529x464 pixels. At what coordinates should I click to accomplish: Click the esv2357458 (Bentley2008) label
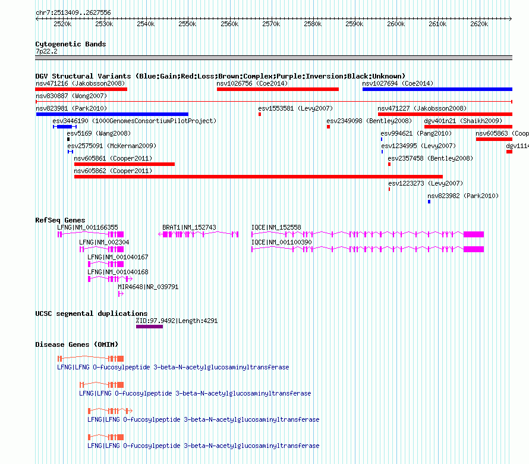click(430, 158)
